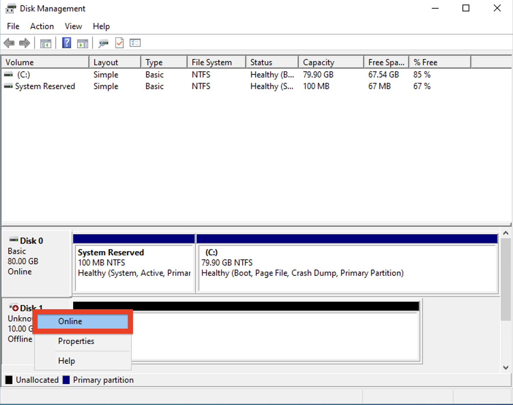Sort by the Status column header
This screenshot has width=513, height=405.
(x=272, y=62)
